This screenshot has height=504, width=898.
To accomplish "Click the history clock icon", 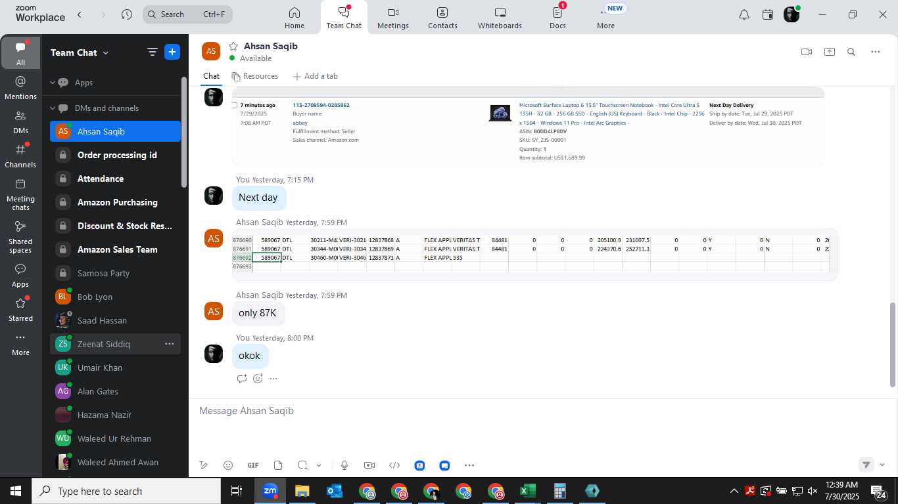I will click(x=127, y=14).
